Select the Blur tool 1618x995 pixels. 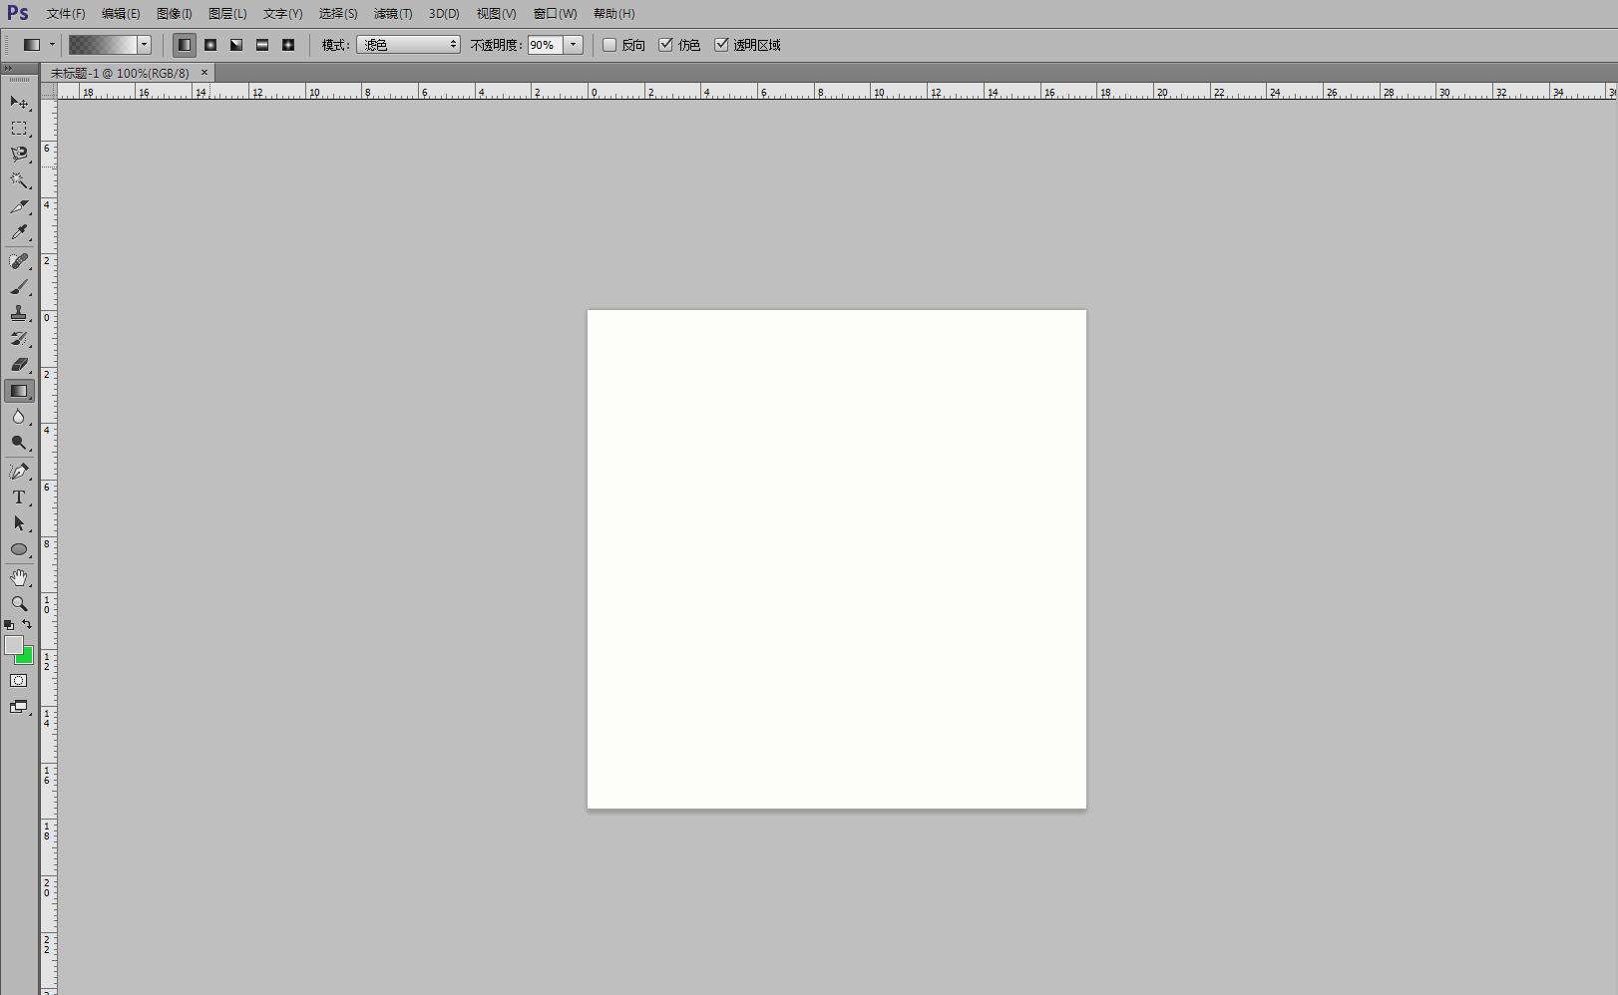pyautogui.click(x=19, y=417)
